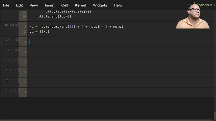Image resolution: width=216 pixels, height=121 pixels.
Task: Open the Kernel menu
Action: point(80,5)
